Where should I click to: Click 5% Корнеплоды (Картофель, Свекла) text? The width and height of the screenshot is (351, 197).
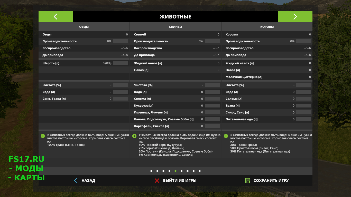click(166, 155)
